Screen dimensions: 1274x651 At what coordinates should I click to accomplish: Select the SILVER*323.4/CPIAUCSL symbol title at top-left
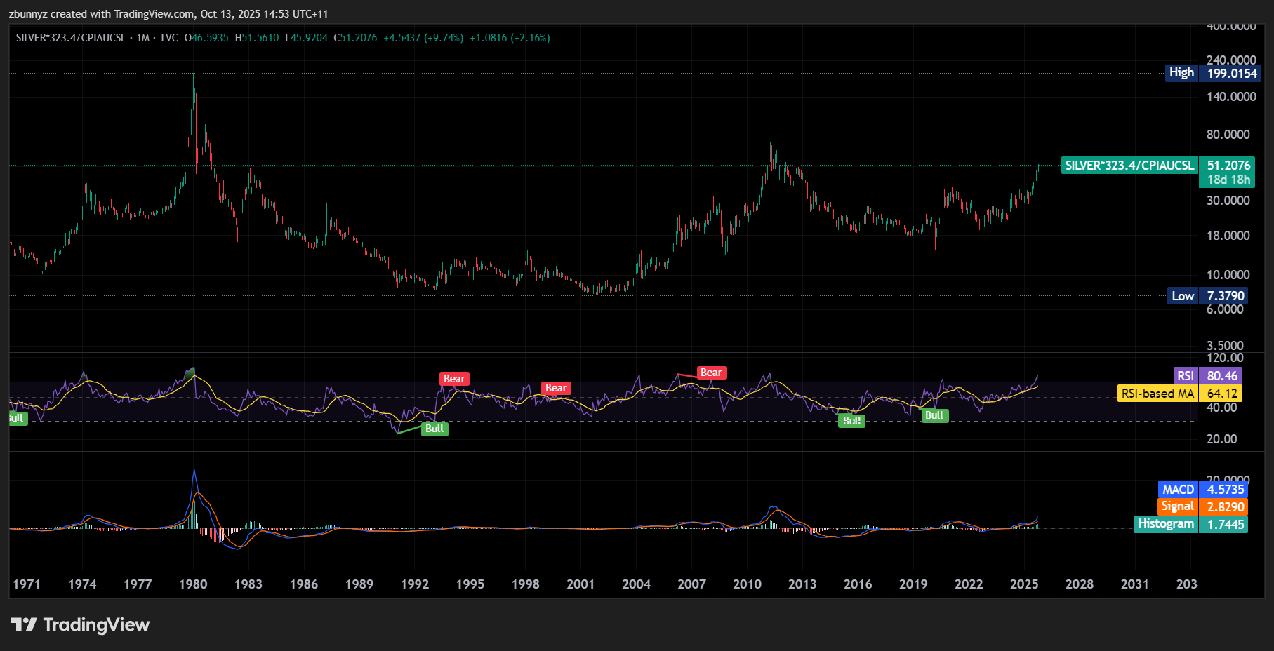point(71,38)
